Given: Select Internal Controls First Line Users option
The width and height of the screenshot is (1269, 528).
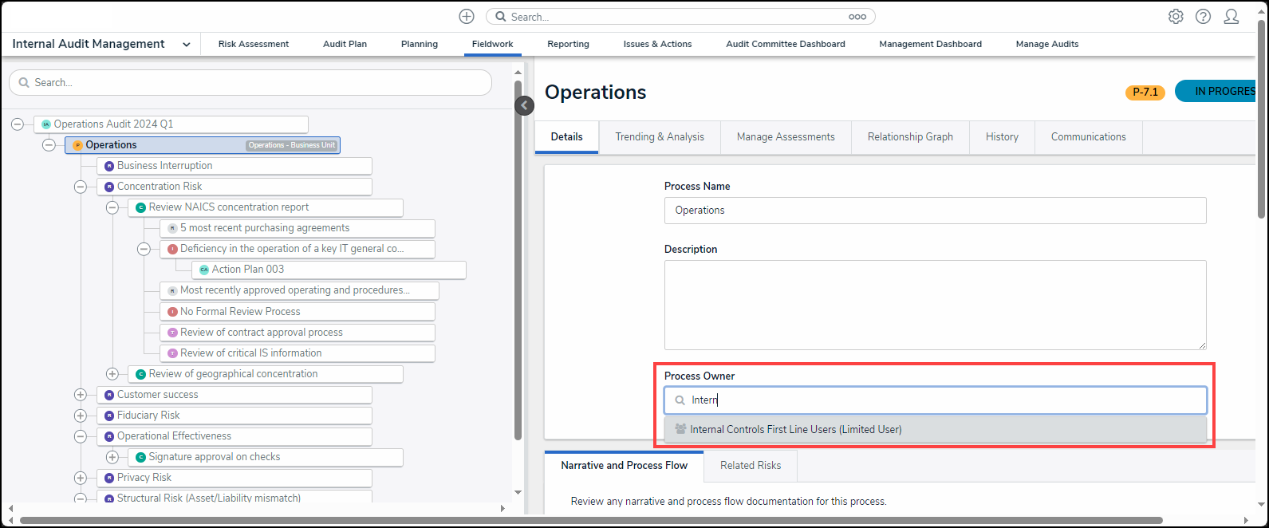Looking at the screenshot, I should tap(795, 430).
